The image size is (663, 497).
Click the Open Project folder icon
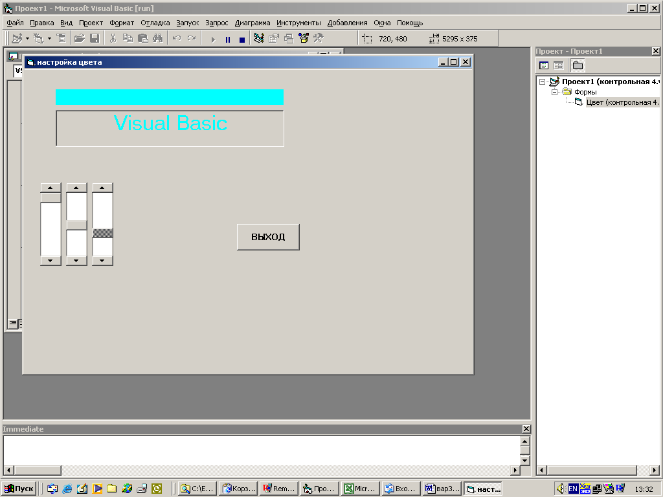click(x=80, y=38)
